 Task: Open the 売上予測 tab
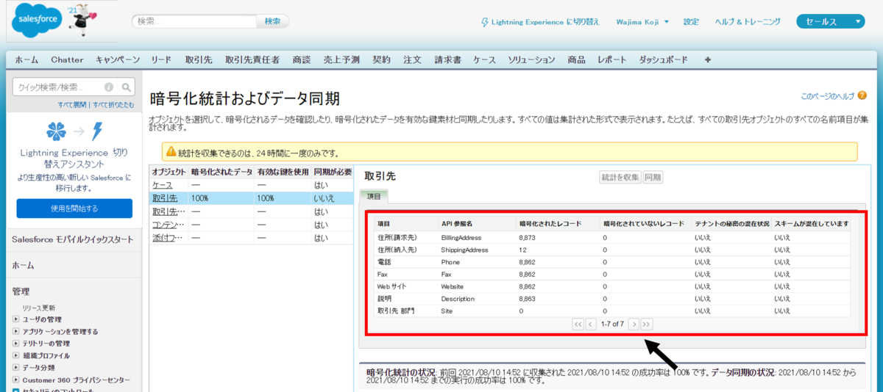click(x=343, y=59)
